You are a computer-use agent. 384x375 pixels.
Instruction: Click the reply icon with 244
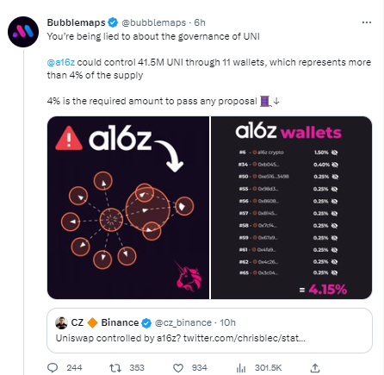(x=53, y=368)
